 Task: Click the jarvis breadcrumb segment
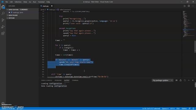pyautogui.click(x=43, y=9)
